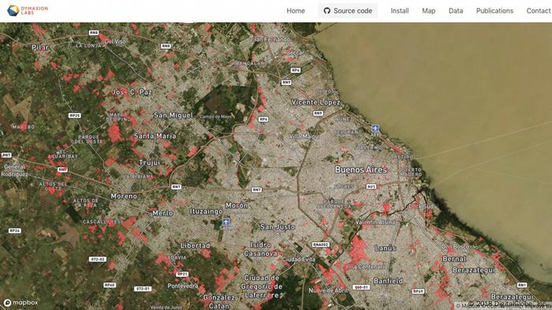
Task: Go to the Install page
Action: (x=400, y=11)
